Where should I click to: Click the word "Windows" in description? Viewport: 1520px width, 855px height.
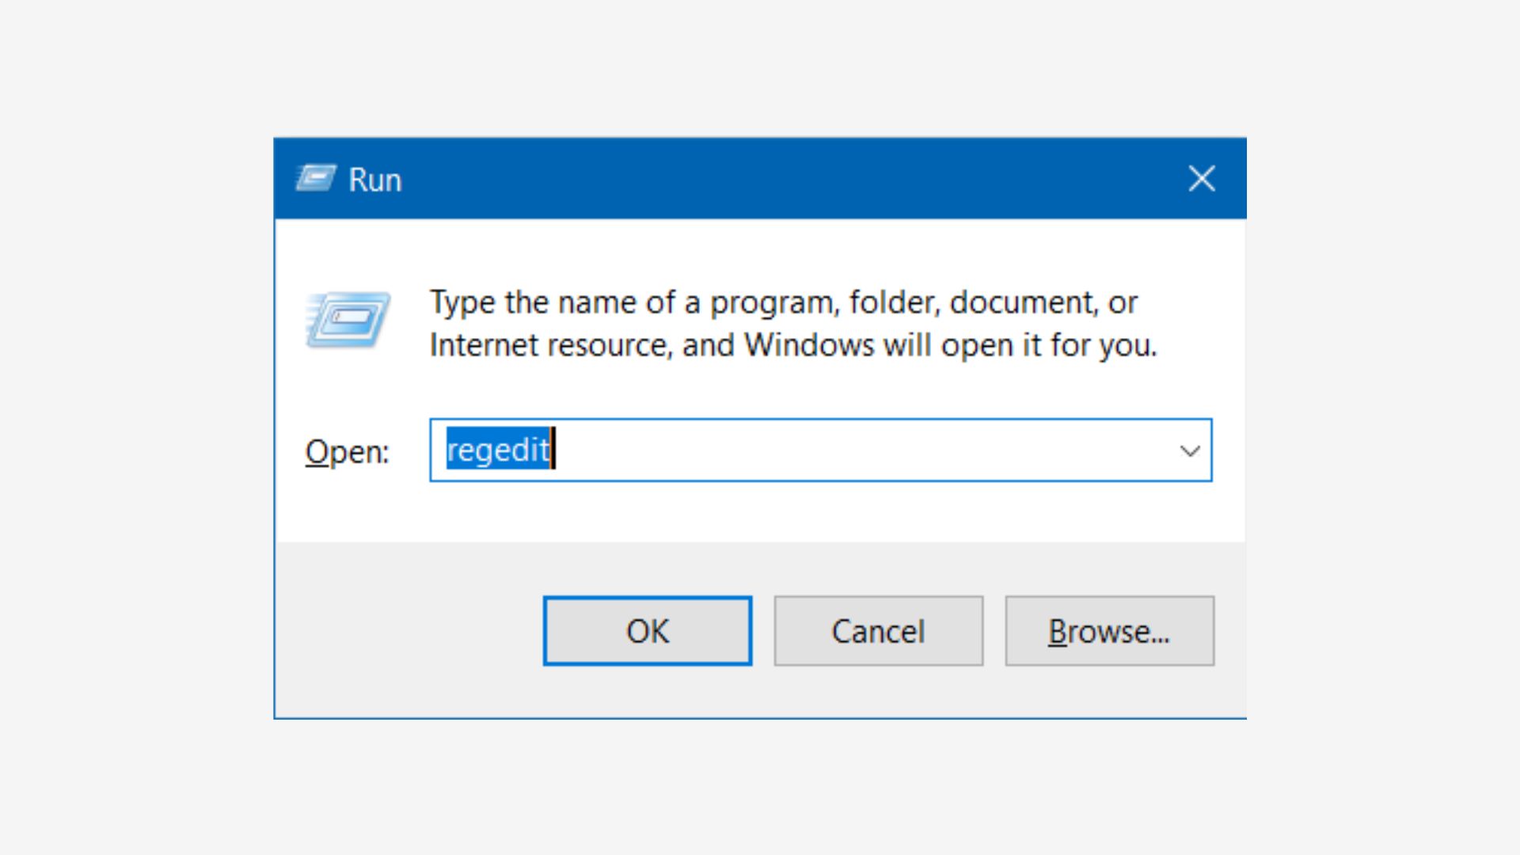coord(809,345)
